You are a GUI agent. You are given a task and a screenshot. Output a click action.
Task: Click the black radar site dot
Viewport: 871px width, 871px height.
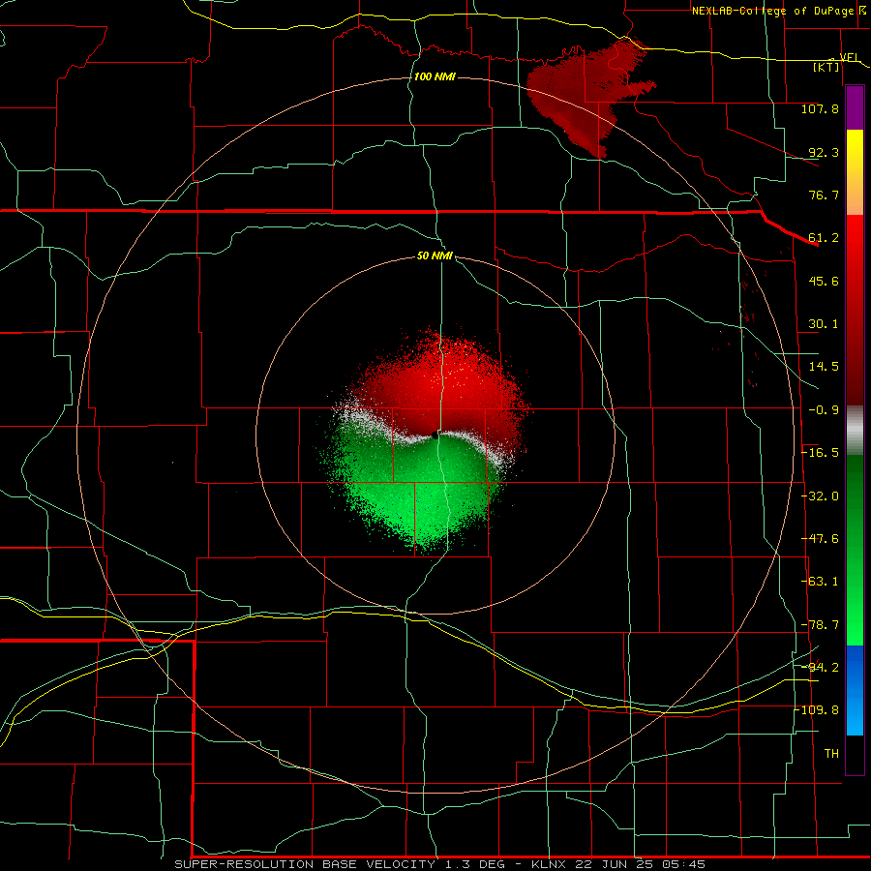435,435
